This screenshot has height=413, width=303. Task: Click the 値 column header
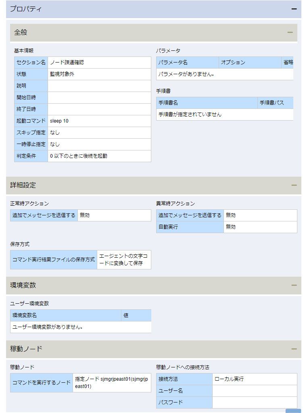(x=136, y=315)
